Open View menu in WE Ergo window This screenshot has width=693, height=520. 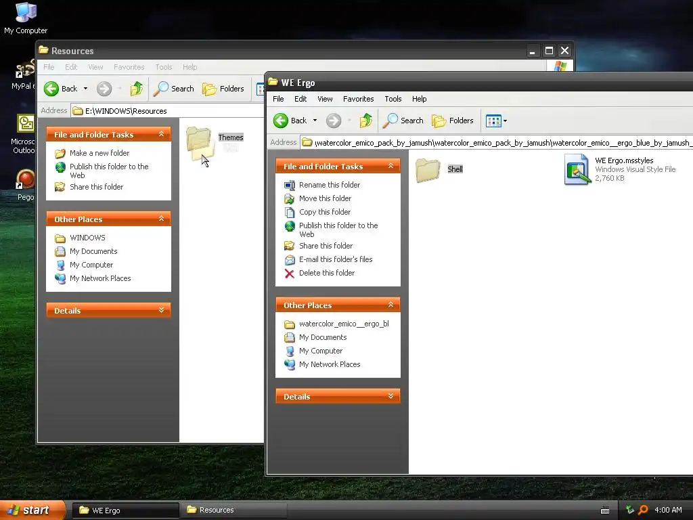[325, 99]
